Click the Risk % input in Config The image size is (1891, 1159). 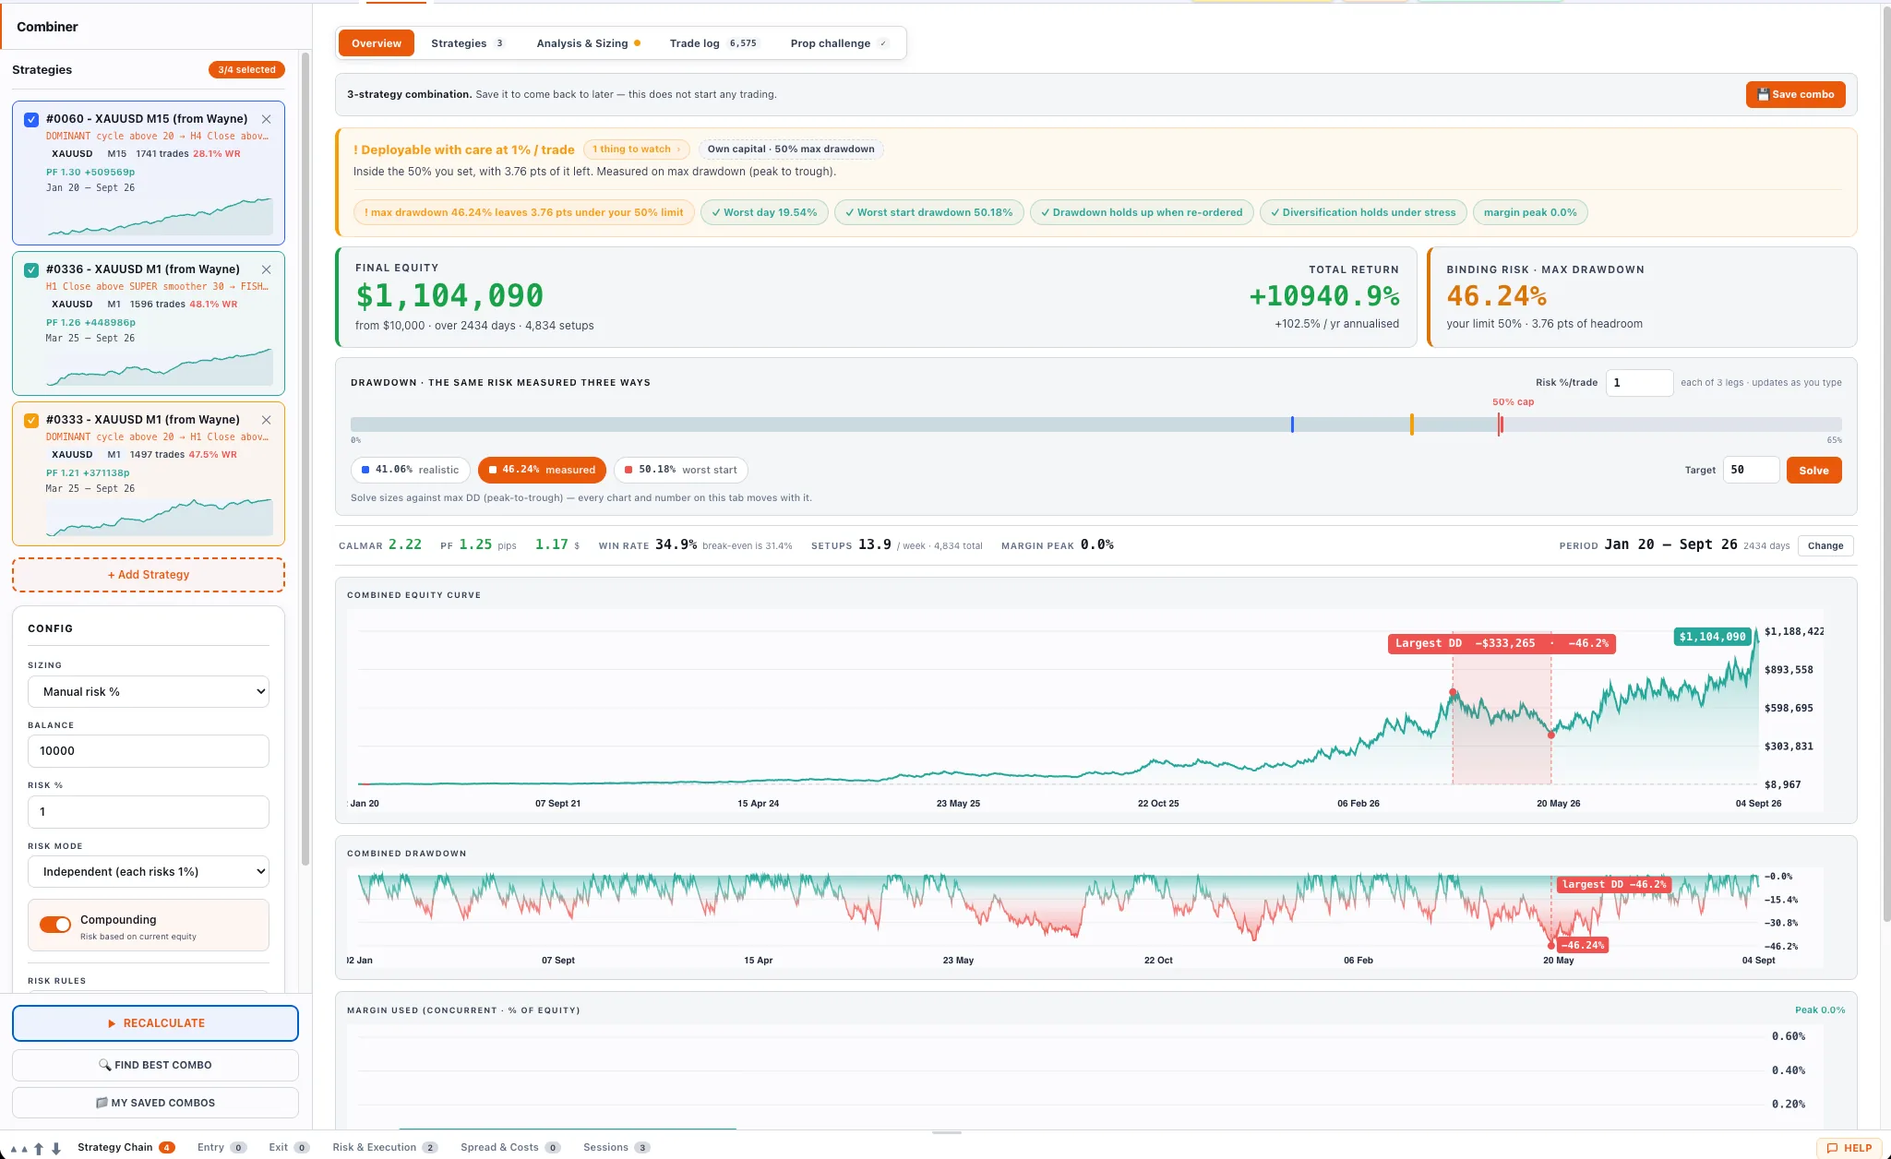(x=149, y=812)
